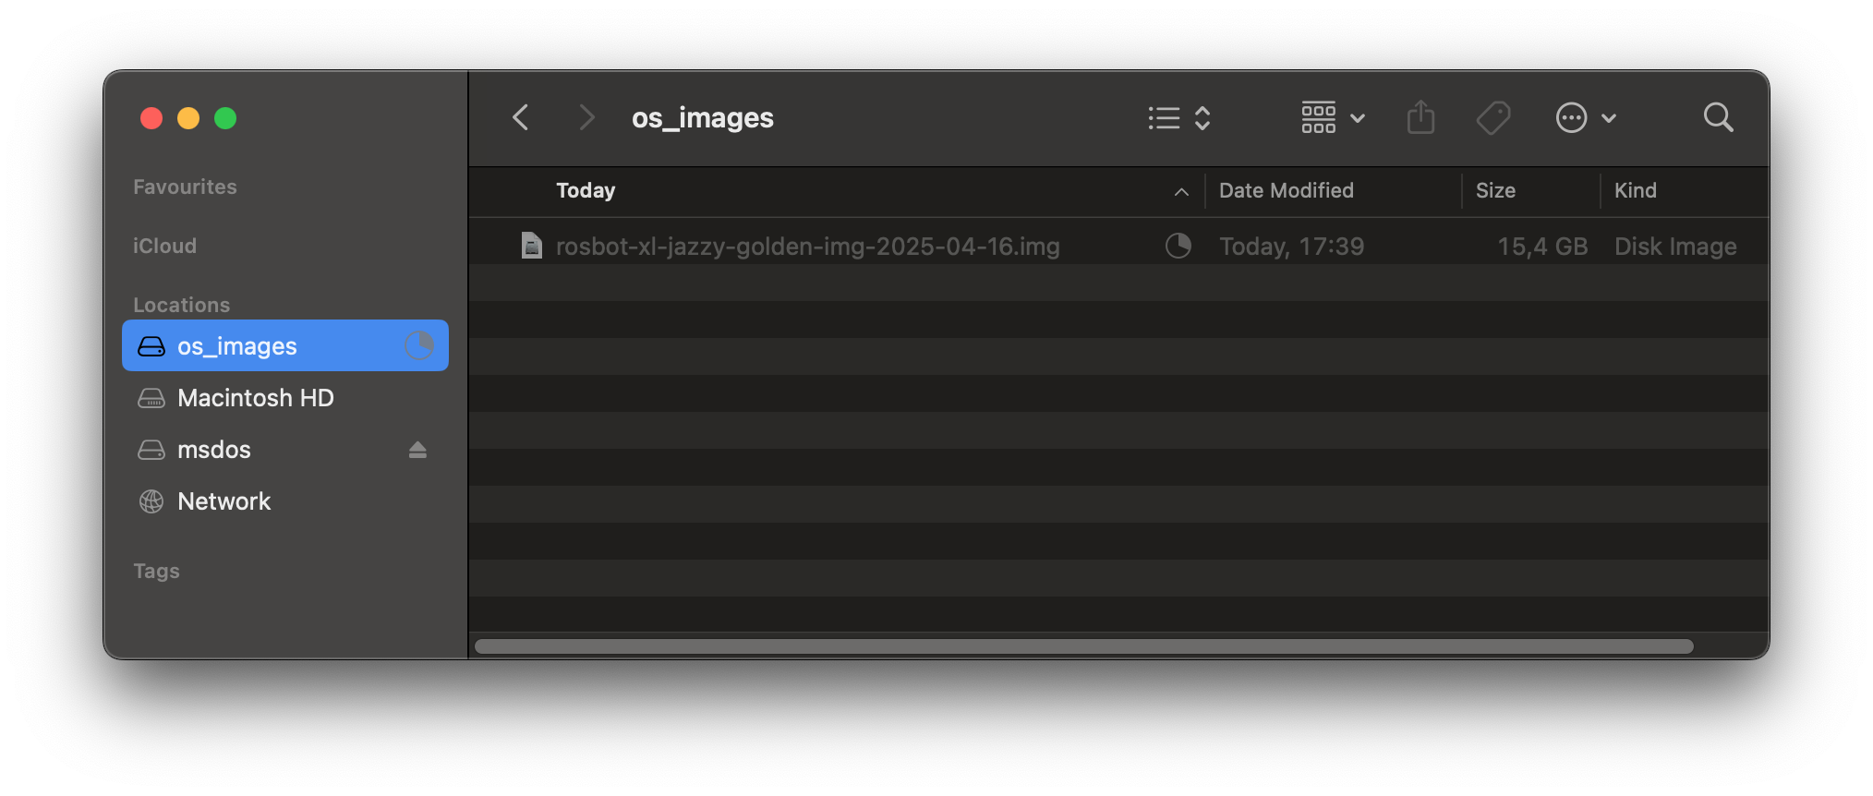This screenshot has width=1873, height=796.
Task: Open Network in sidebar
Action: [x=285, y=501]
